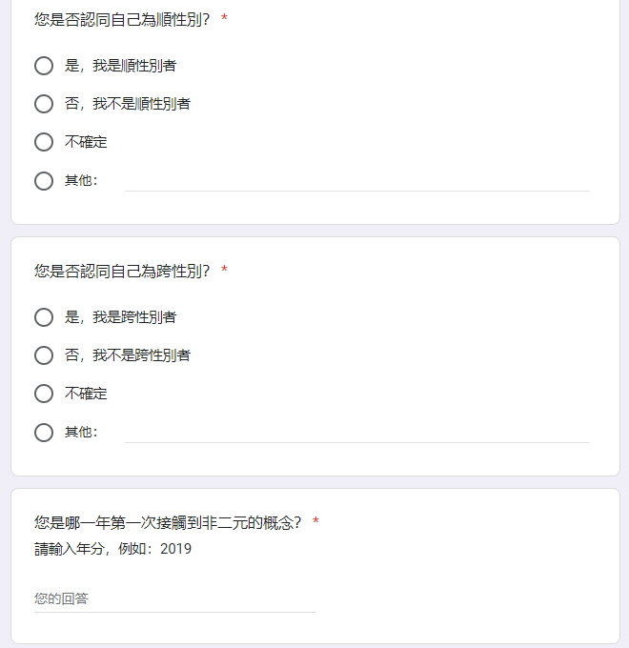Screen dimensions: 629x648
Task: Select radio 否，我不是跨性別者
Action: (x=44, y=355)
